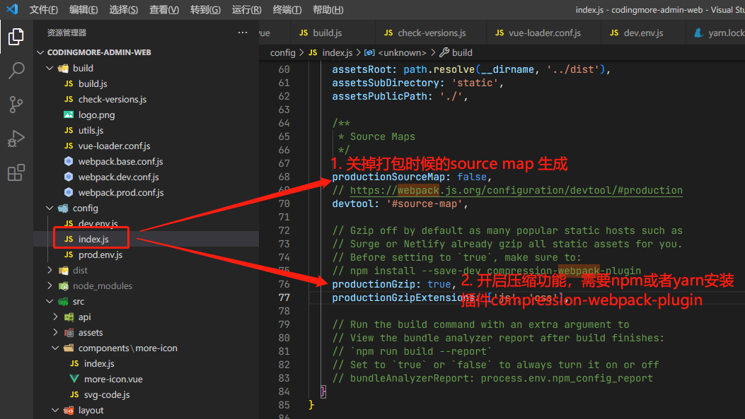
Task: Click image icon of logo.png
Action: pos(69,115)
